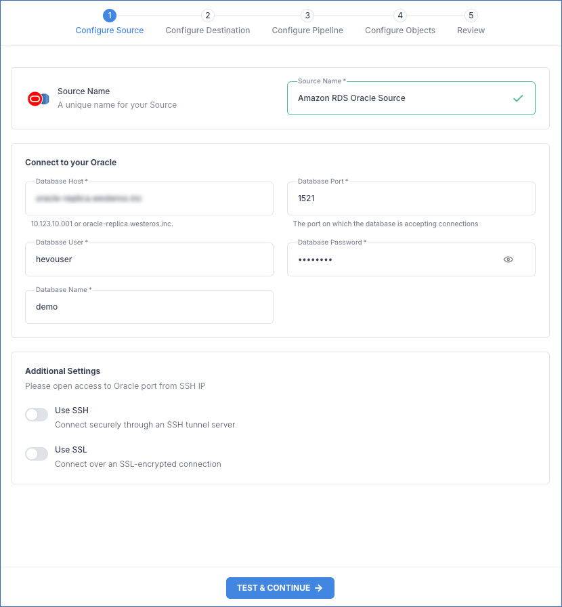This screenshot has width=562, height=607.
Task: Click into the Database User field
Action: point(149,259)
